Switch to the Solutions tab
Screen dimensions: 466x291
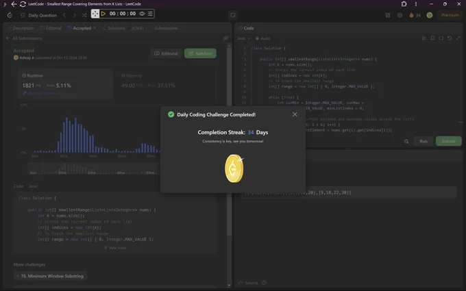click(114, 28)
